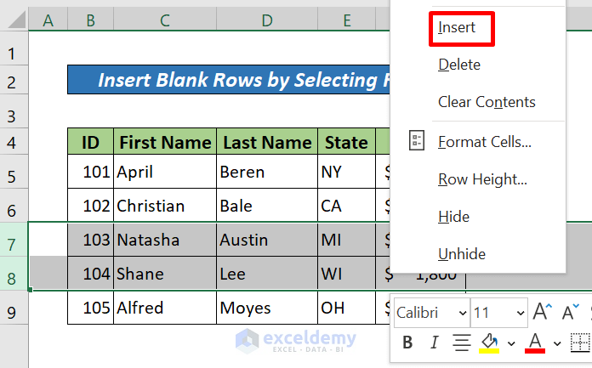Click the ID cell 103

pyautogui.click(x=91, y=240)
